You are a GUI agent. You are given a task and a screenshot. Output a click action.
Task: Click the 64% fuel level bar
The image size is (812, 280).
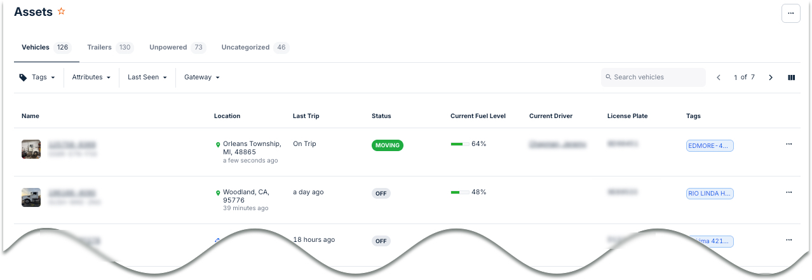point(460,144)
